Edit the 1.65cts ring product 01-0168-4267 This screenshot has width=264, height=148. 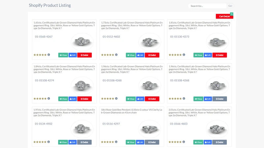coord(73,55)
